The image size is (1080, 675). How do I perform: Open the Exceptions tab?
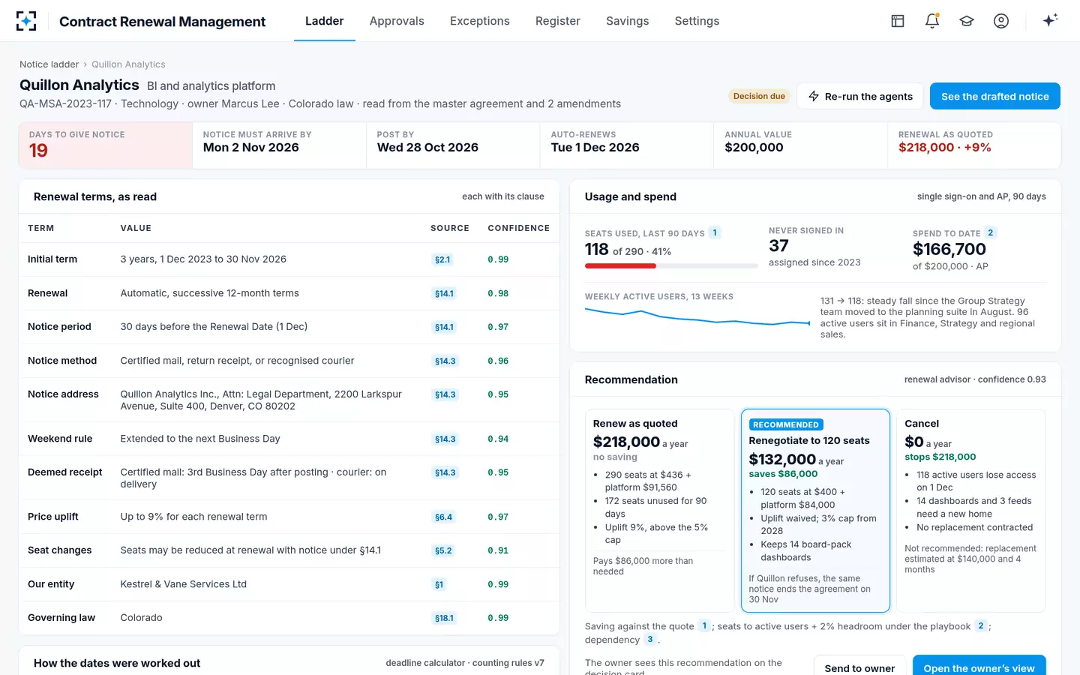point(480,21)
